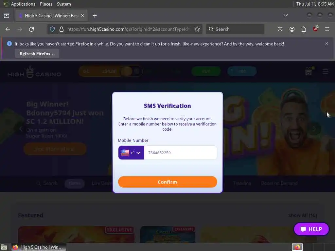335x251 pixels.
Task: Click the Refresh Firefox… button
Action: click(37, 54)
